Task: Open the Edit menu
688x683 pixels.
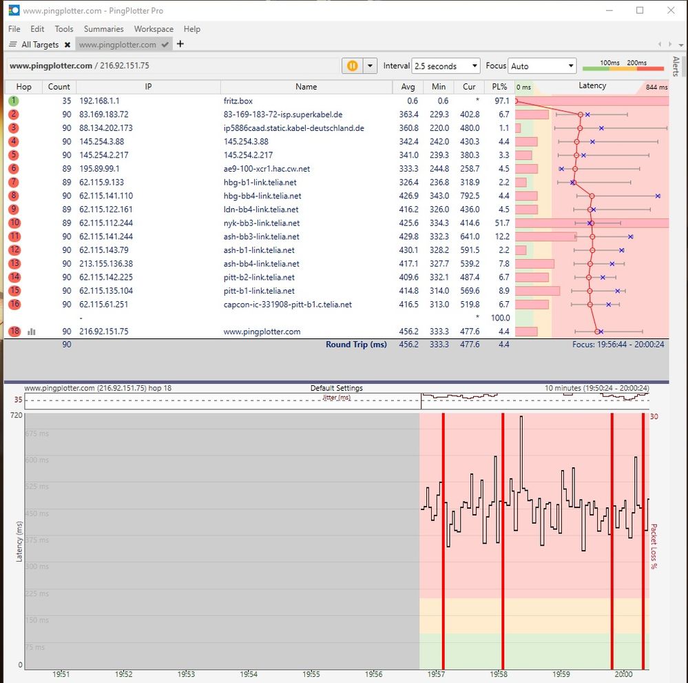Action: tap(37, 29)
